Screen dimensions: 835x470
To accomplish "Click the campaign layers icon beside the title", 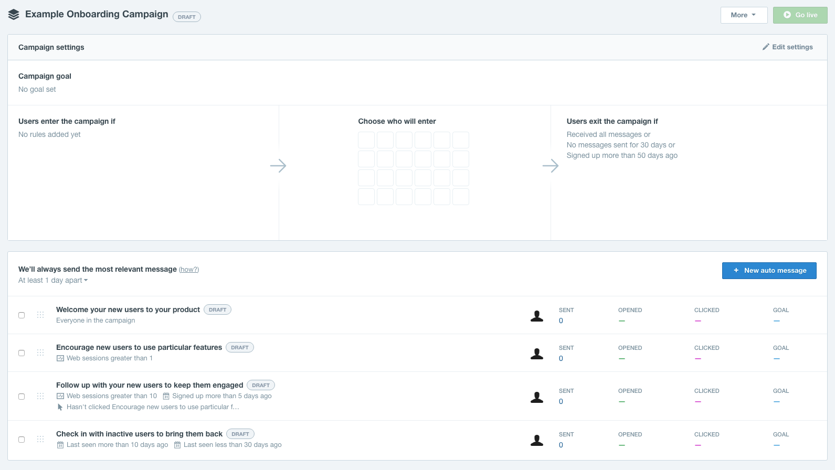I will (x=14, y=15).
